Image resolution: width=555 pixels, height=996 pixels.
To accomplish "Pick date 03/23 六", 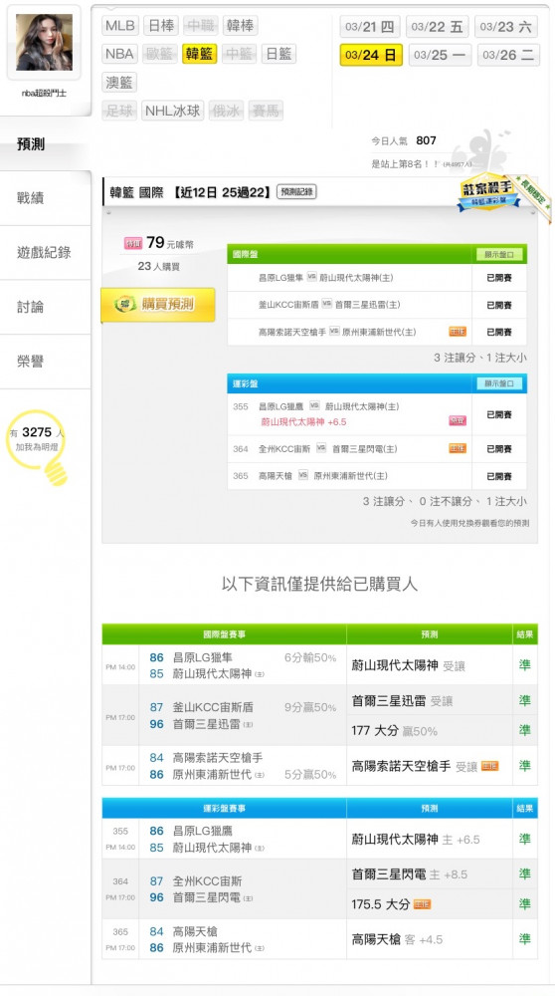I will (x=505, y=27).
